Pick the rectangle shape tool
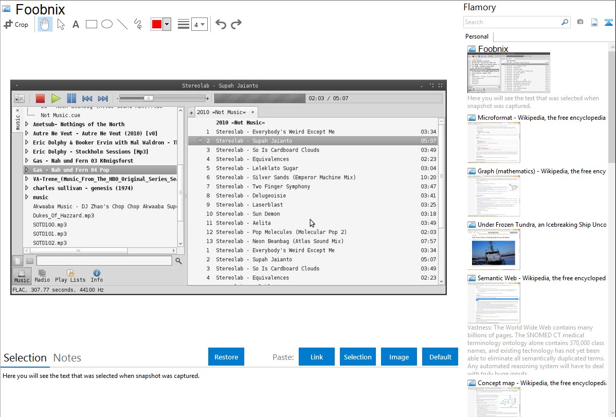Viewport: 616px width, 417px height. point(92,24)
